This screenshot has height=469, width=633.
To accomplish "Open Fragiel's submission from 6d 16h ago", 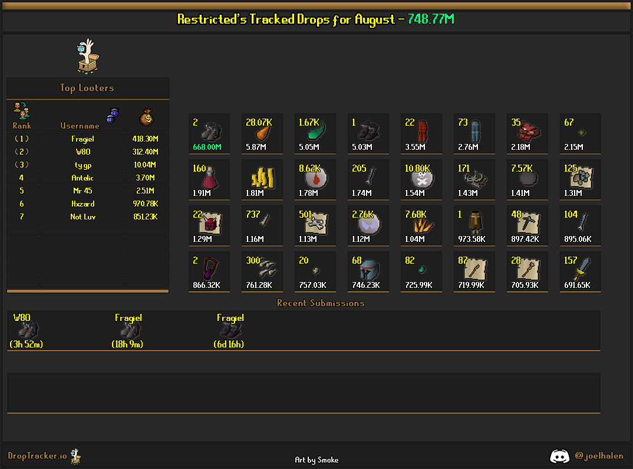I will click(x=230, y=330).
